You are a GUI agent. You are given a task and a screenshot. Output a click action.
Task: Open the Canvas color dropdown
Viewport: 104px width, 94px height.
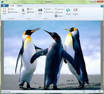click(x=63, y=16)
